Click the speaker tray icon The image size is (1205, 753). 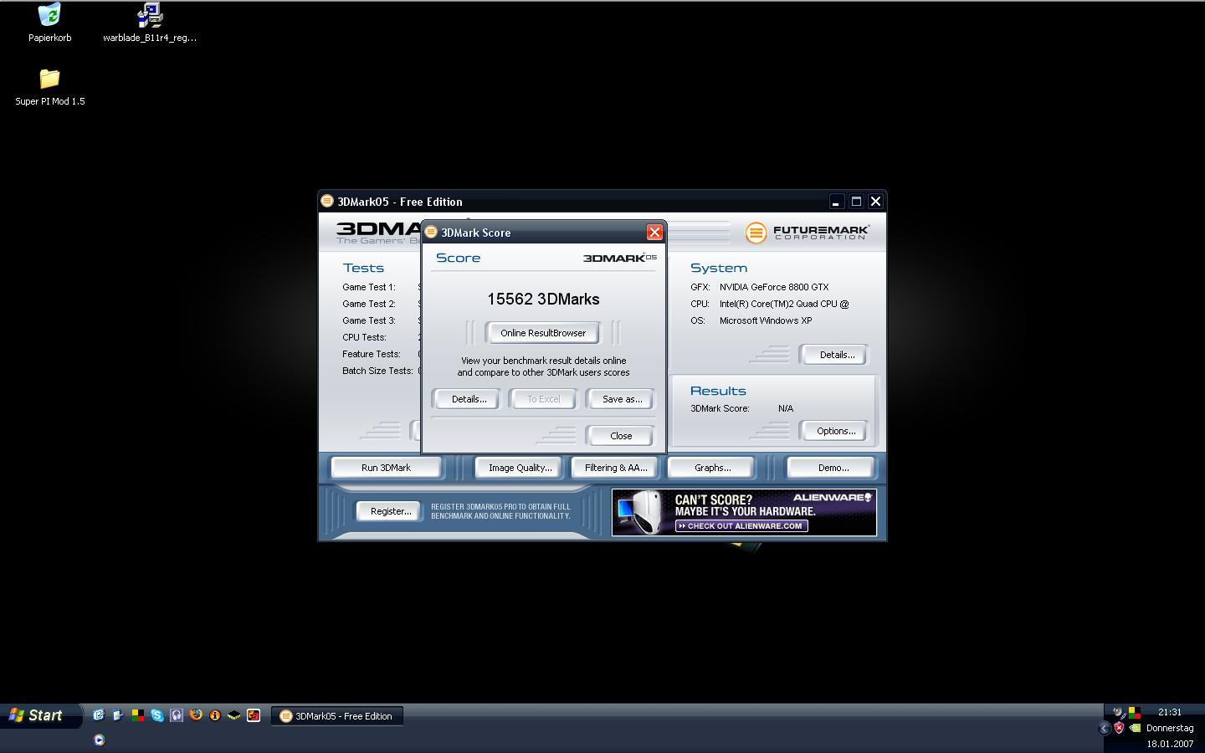click(1119, 713)
